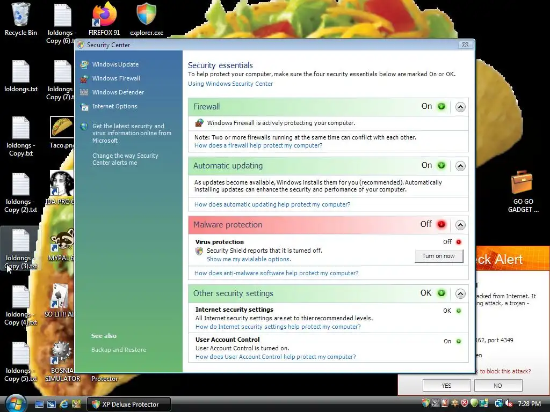Launch Internet Explorer from quick launch
The image size is (550, 412).
(64, 404)
